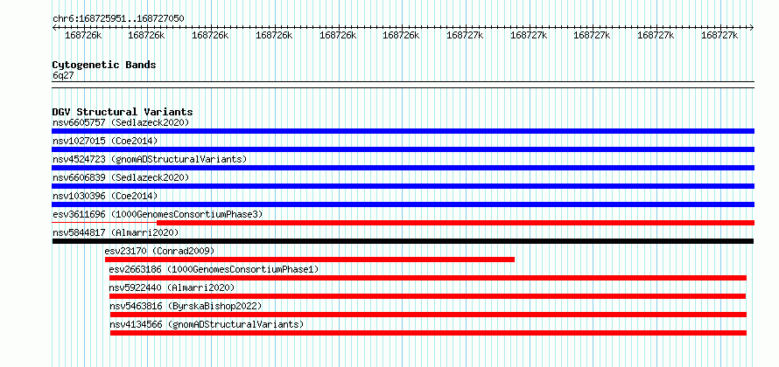Select the blue bar under nsv4524723

click(x=403, y=168)
